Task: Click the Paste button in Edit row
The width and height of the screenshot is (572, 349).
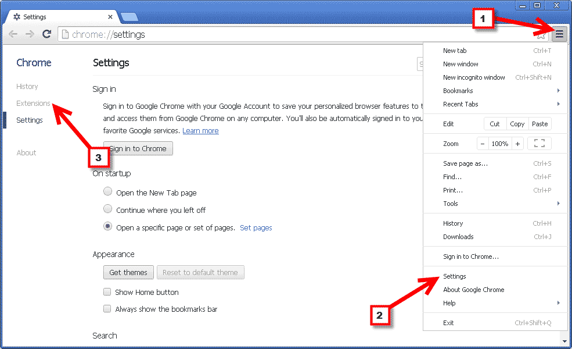Action: pyautogui.click(x=540, y=124)
